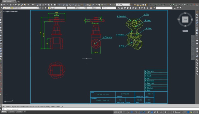199x114 pixels.
Task: Click N on the ViewCube compass
Action: tap(185, 13)
